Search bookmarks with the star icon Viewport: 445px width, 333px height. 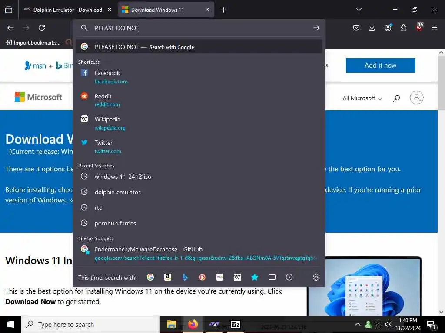[255, 277]
